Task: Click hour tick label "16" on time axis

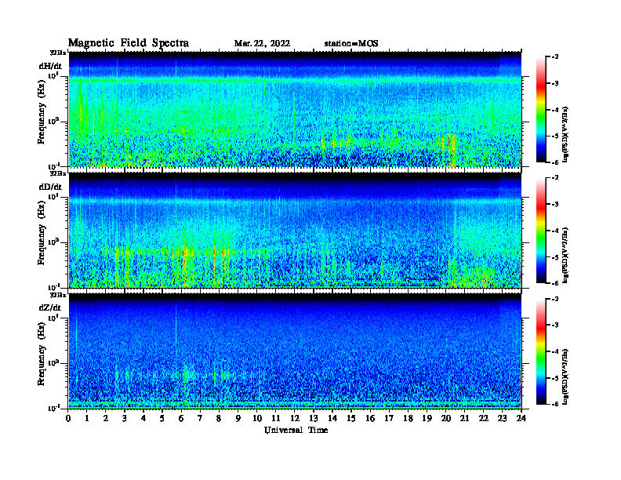Action: pos(370,418)
